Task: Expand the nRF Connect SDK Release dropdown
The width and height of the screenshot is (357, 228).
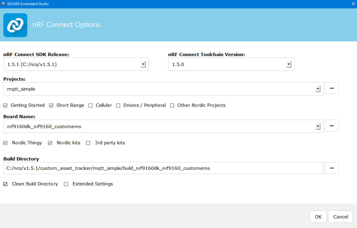Action: coord(143,64)
